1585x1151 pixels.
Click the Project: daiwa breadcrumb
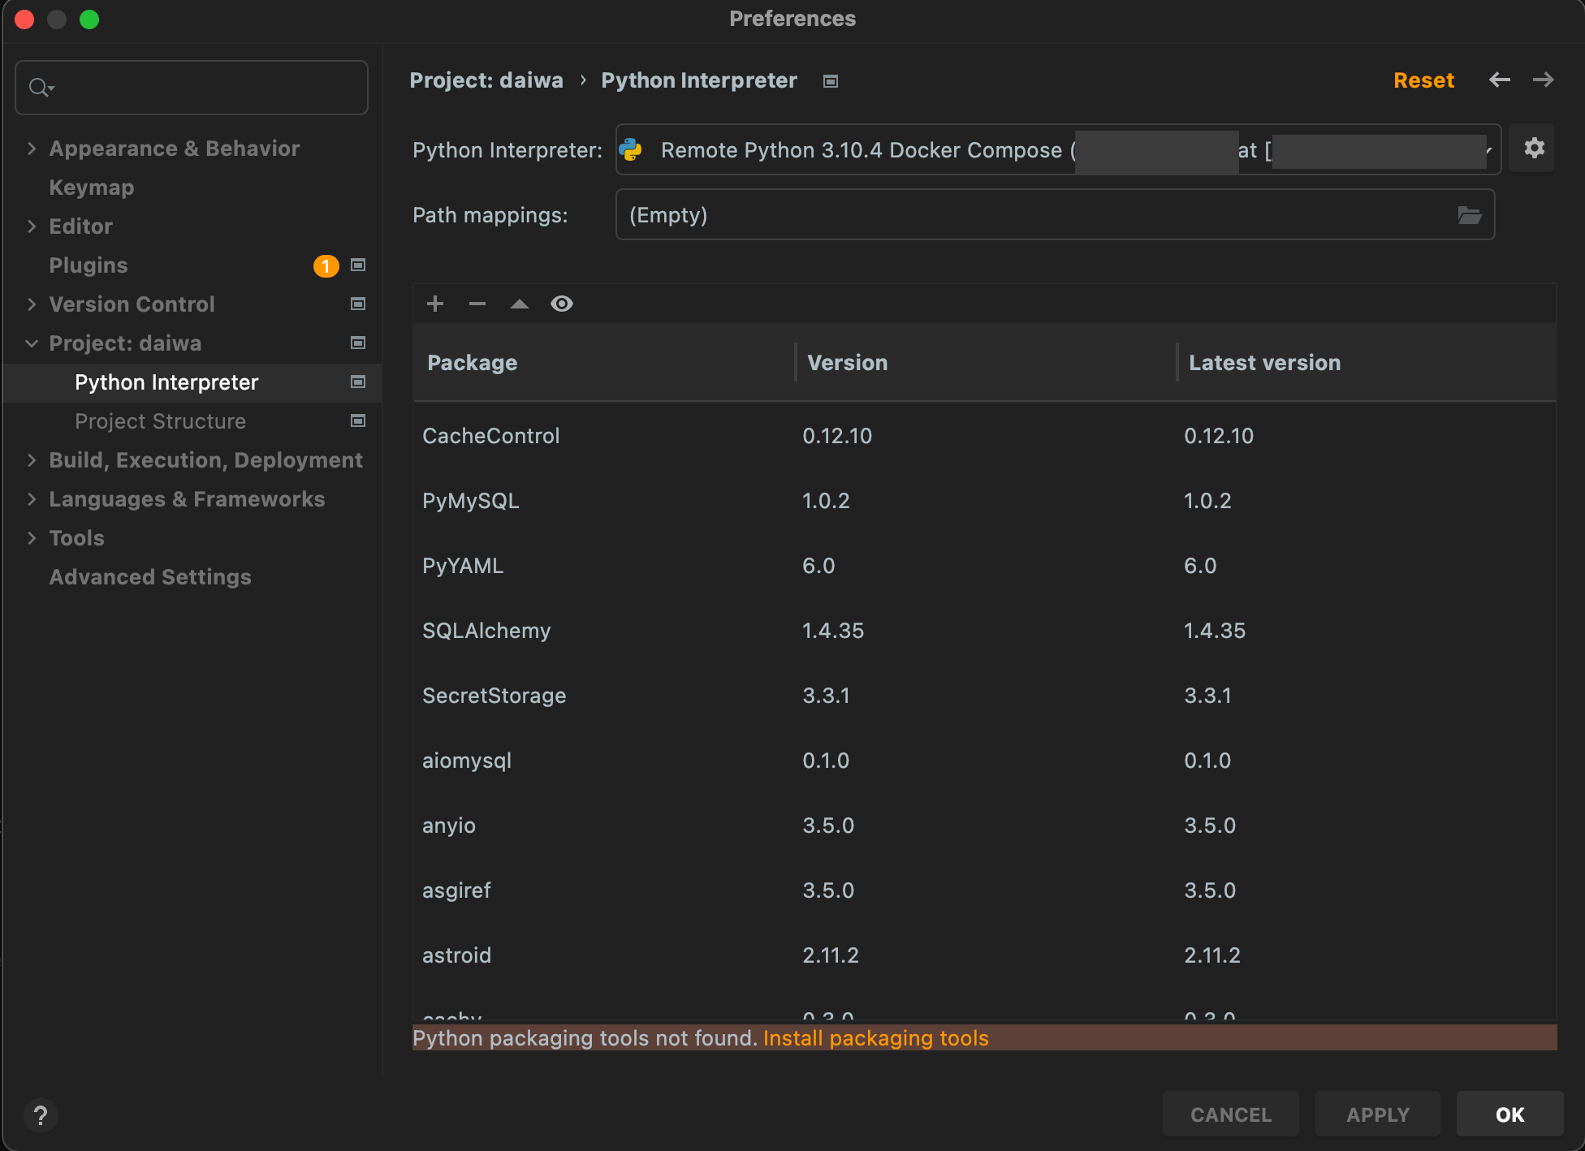[486, 80]
